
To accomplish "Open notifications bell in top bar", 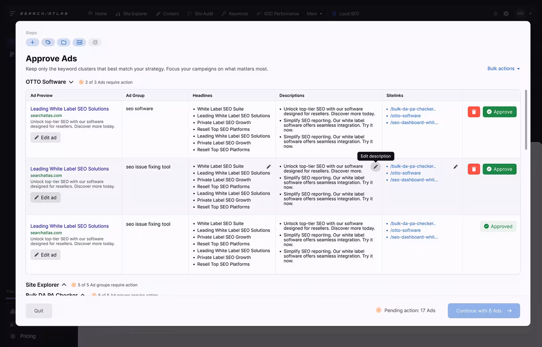I will [495, 14].
